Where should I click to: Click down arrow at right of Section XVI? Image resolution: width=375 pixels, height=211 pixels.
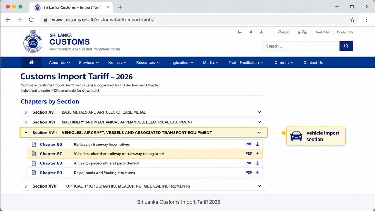[x=259, y=122]
